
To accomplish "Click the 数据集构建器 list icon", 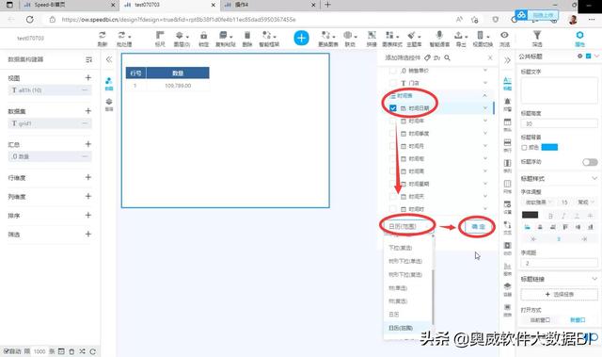I will pos(88,59).
